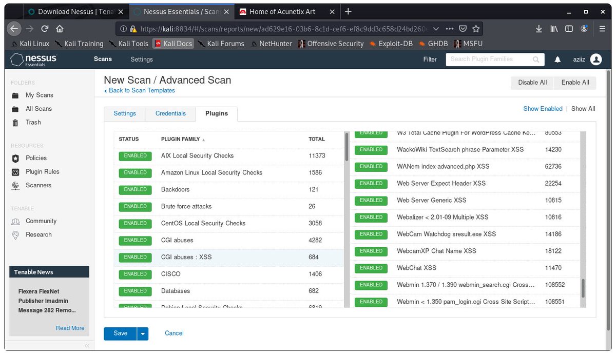Open Plugin Rules in sidebar
Screen dimensions: 616x355
click(43, 171)
